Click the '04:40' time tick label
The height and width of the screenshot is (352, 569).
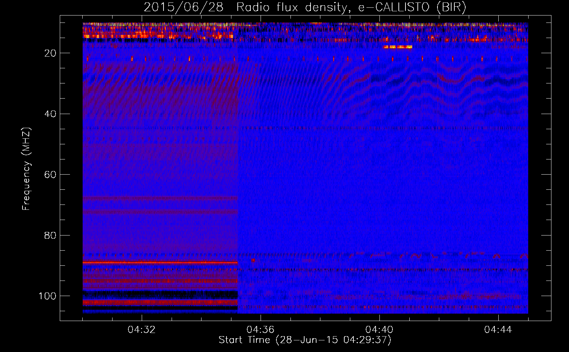click(x=379, y=330)
